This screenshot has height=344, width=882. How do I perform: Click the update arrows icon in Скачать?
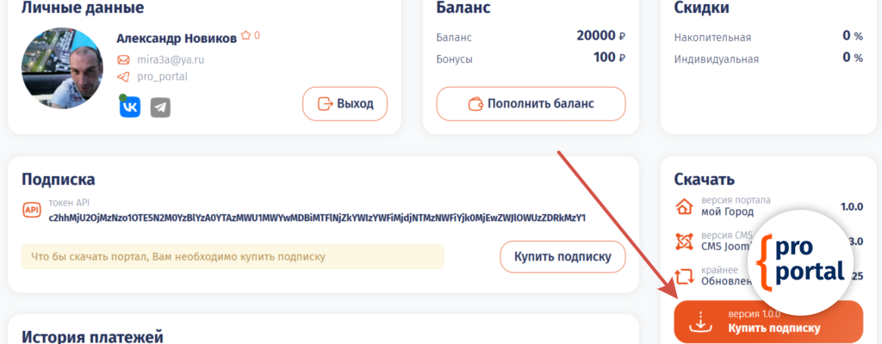[x=686, y=276]
